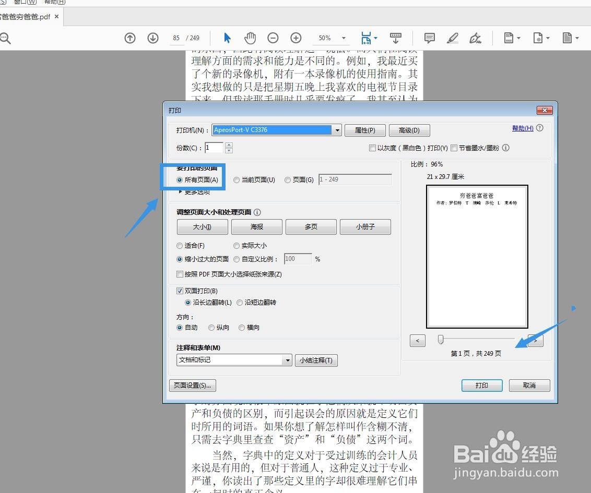Screen dimensions: 591x493
Task: Select all pages radio button
Action: (x=180, y=180)
